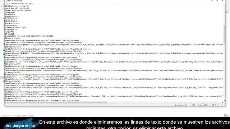Click the horizontal scrollbar left arrow
This screenshot has height=129, width=230.
pyautogui.click(x=6, y=102)
